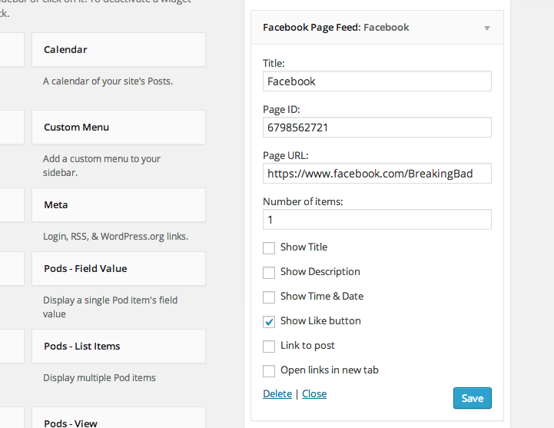Click the 'Page ID:' label
This screenshot has width=554, height=428.
281,110
